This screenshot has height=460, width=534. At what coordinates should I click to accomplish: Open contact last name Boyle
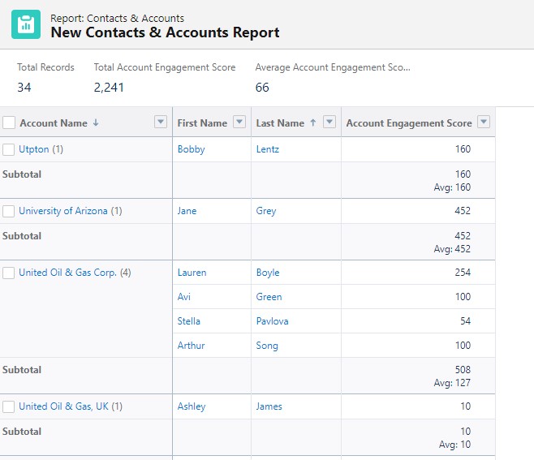click(268, 273)
